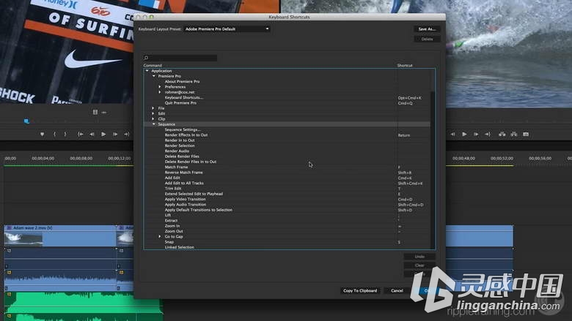Select Render Effects In to Out row
This screenshot has height=321, width=572.
287,135
